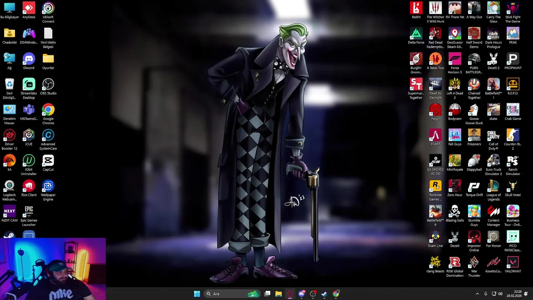
Task: Click the Logitech Webcam shortcut
Action: (x=9, y=190)
